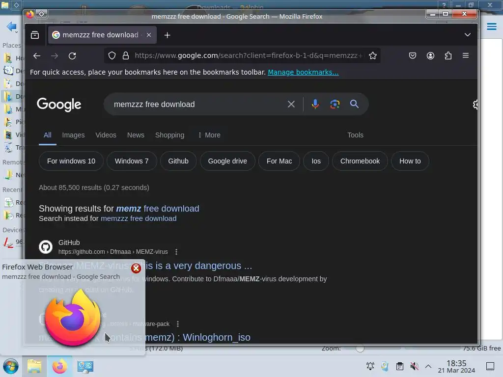
Task: Open the start menu launcher
Action: click(11, 366)
